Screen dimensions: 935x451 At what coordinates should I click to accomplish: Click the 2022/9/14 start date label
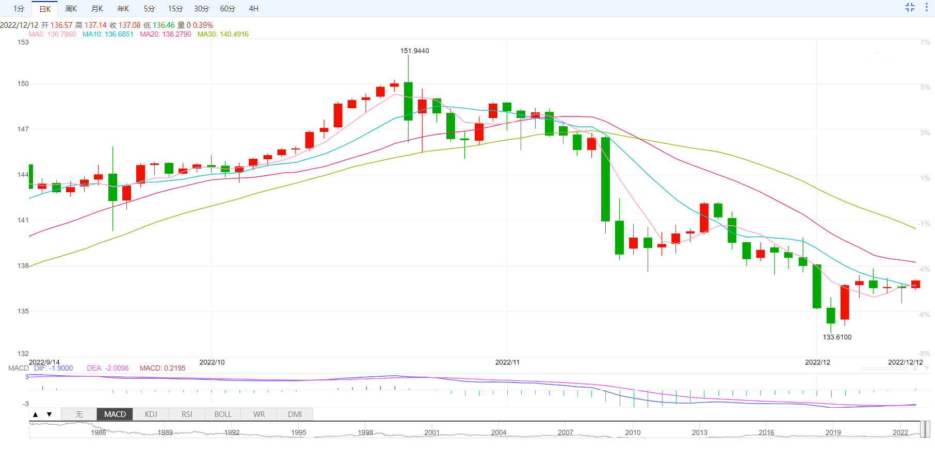[x=44, y=362]
